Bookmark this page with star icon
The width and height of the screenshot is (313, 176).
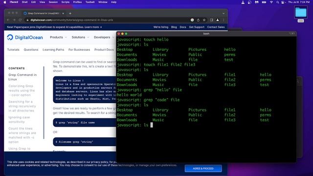point(204,20)
